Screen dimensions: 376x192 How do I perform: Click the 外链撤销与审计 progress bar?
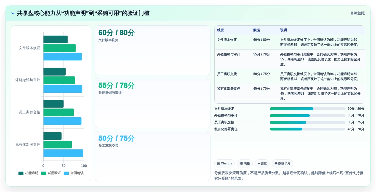[x=308, y=116]
